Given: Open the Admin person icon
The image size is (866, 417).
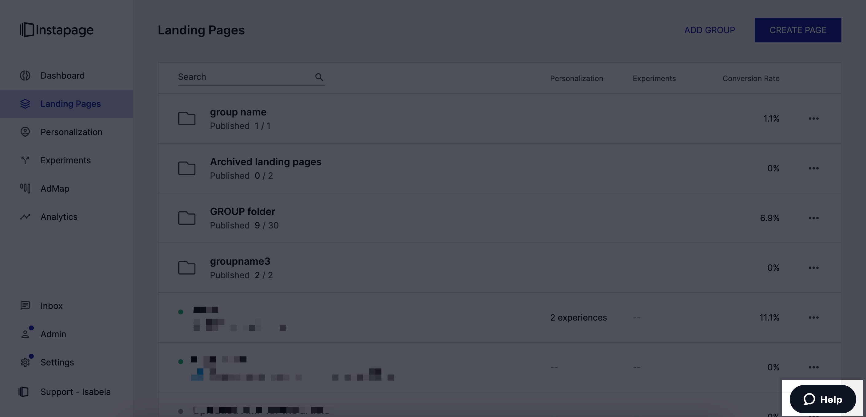Looking at the screenshot, I should click(x=25, y=334).
